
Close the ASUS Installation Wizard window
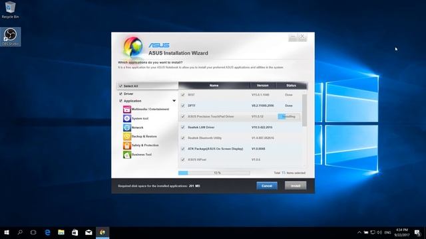[x=302, y=37]
